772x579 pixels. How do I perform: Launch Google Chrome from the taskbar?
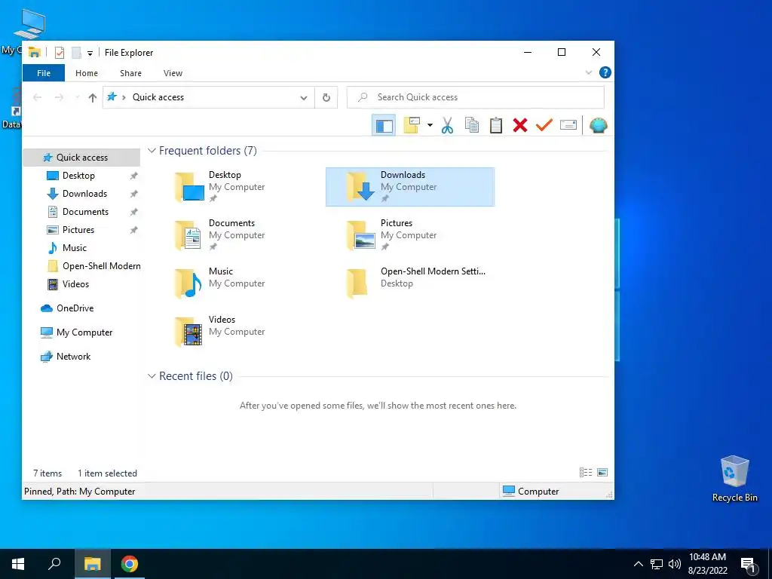130,564
